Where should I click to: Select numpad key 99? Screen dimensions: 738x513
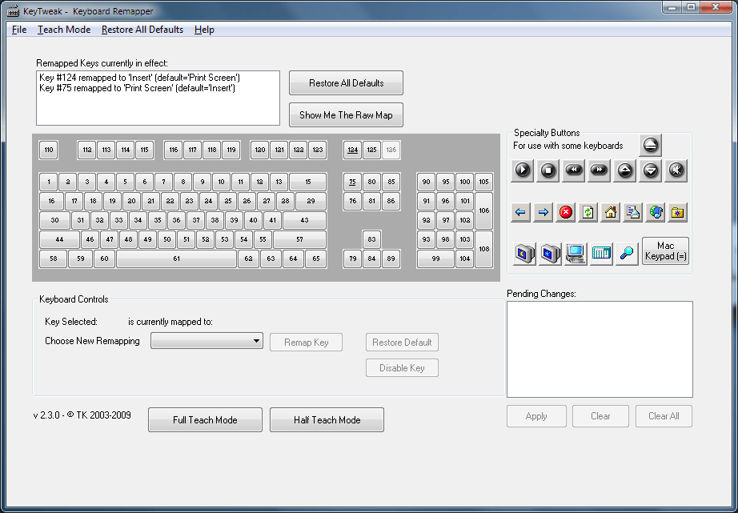435,259
